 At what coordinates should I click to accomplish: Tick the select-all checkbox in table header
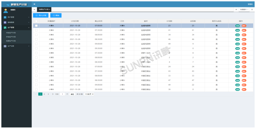click(x=36, y=21)
